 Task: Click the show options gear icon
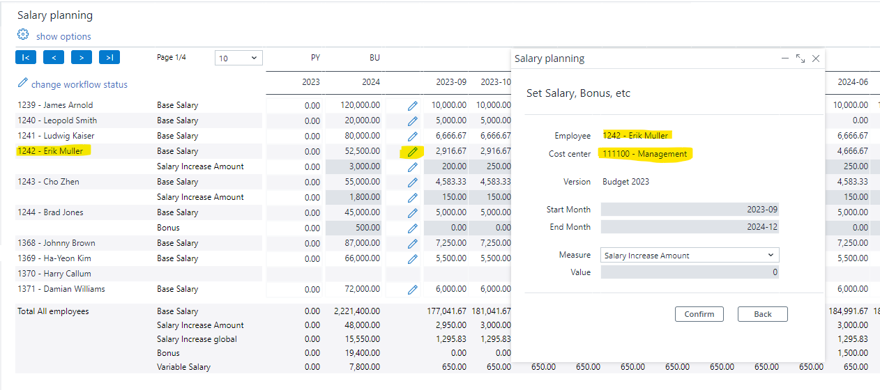pyautogui.click(x=23, y=35)
